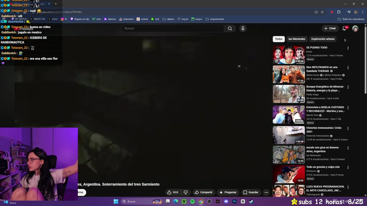The image size is (367, 206).
Task: Show more filter chips with right arrow
Action: pyautogui.click(x=345, y=40)
